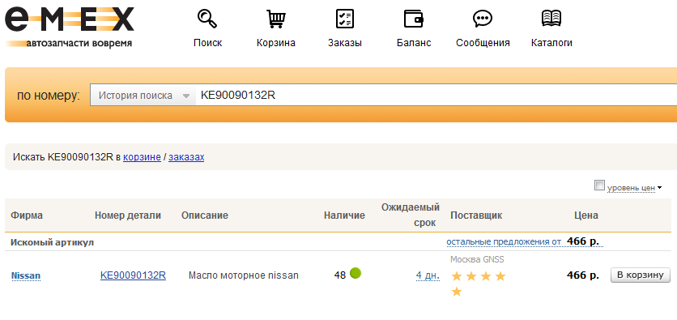Open the Заказы checklist icon
Viewport: 677px width, 320px height.
coord(344,19)
